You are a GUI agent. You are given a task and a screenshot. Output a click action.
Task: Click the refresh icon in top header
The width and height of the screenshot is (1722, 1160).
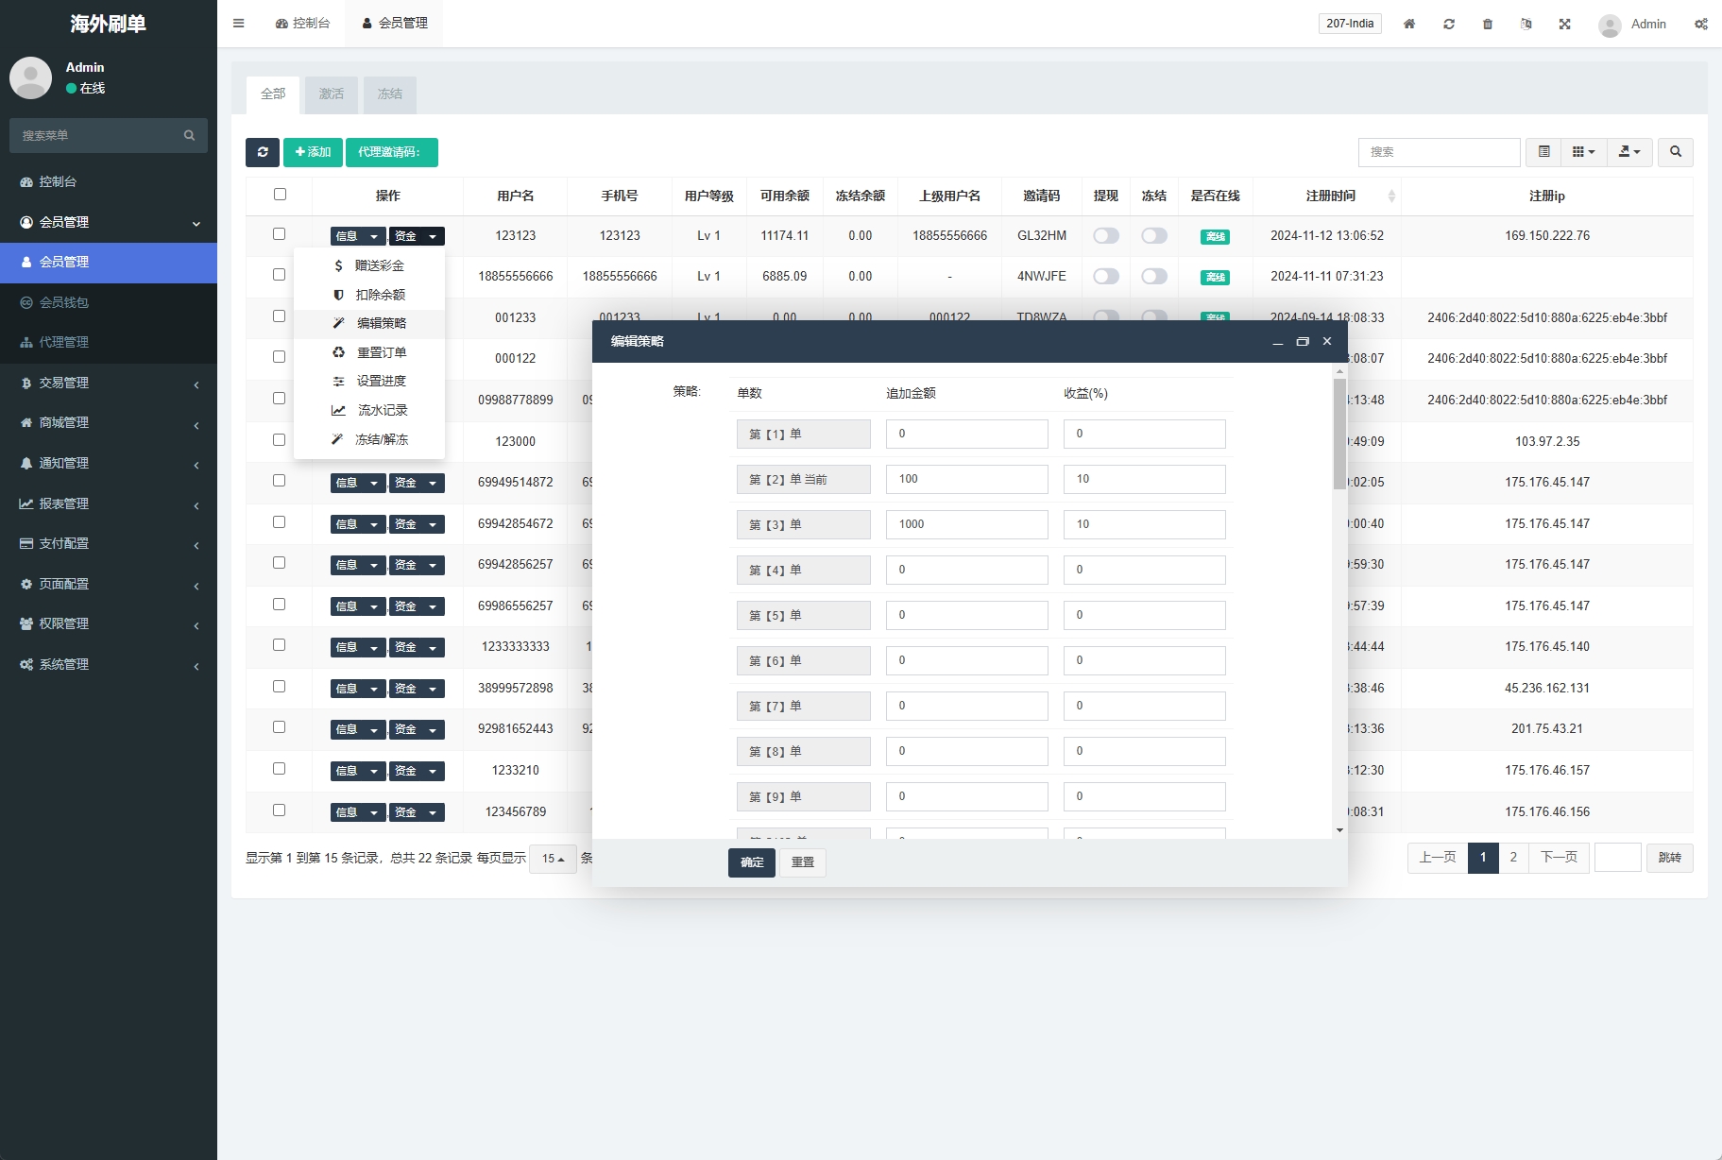tap(1448, 24)
